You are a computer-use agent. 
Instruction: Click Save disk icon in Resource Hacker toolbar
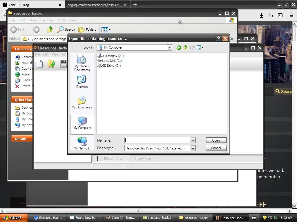63,63
